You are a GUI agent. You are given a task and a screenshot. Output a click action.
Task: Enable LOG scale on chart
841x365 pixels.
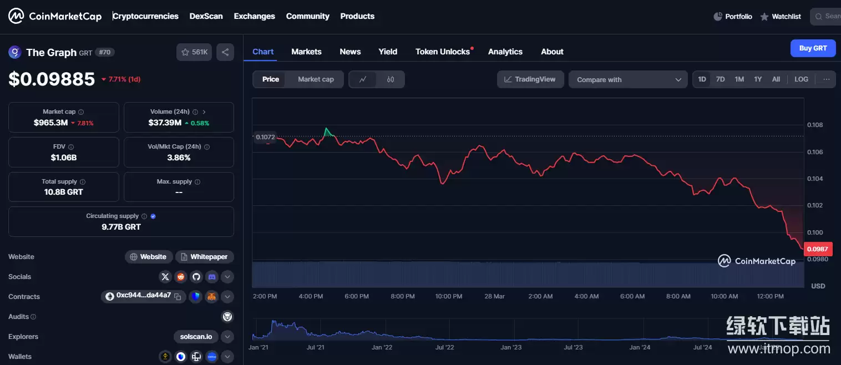(801, 79)
